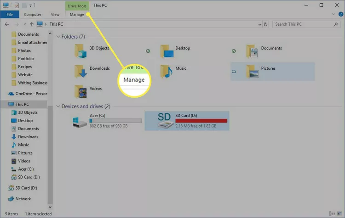Open the address bar history dropdown

[259, 24]
